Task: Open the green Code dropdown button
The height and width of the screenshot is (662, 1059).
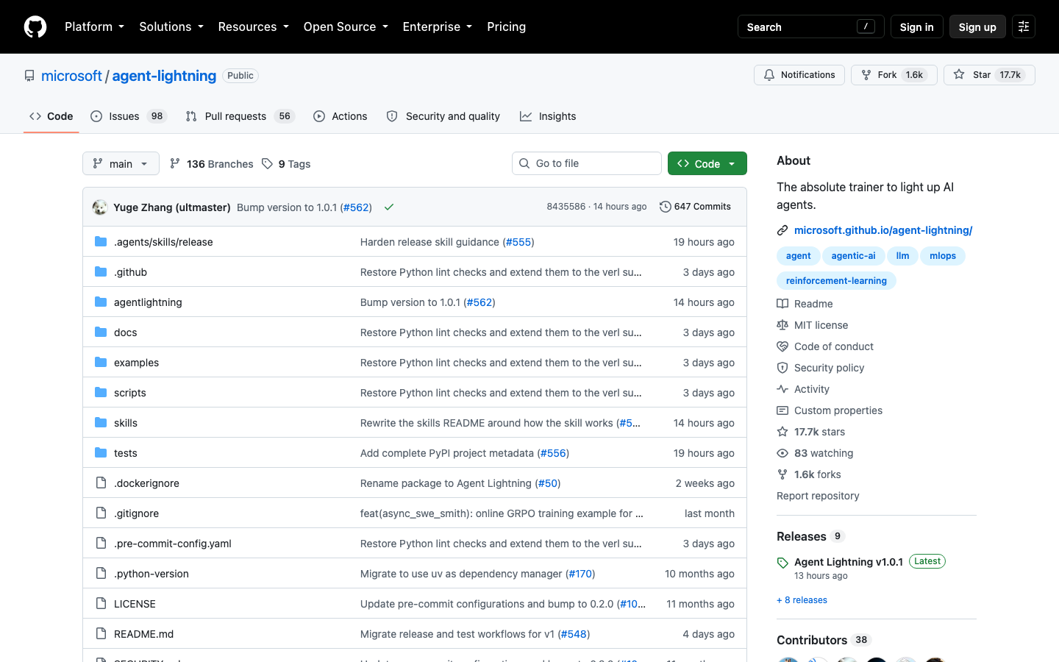Action: (707, 163)
